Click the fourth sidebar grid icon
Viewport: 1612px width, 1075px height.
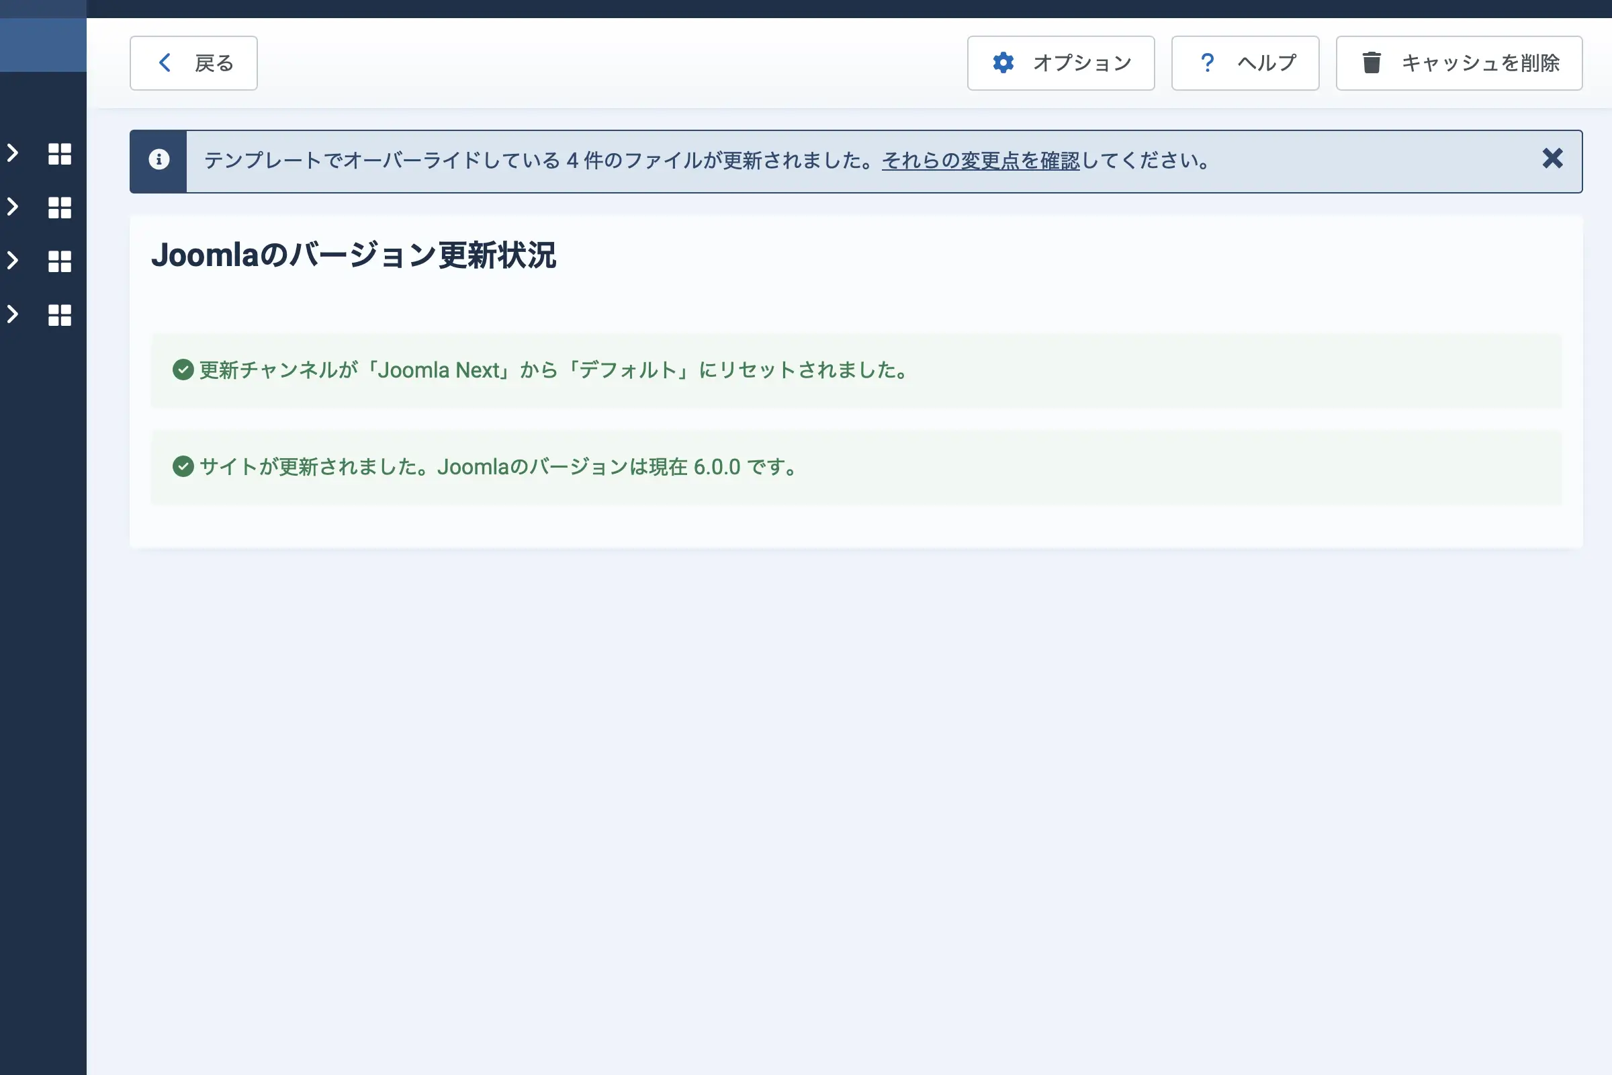(60, 314)
